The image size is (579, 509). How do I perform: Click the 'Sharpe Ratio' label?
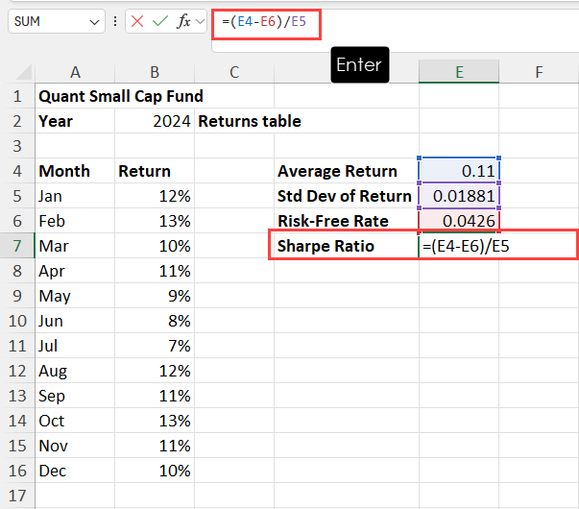(x=326, y=246)
